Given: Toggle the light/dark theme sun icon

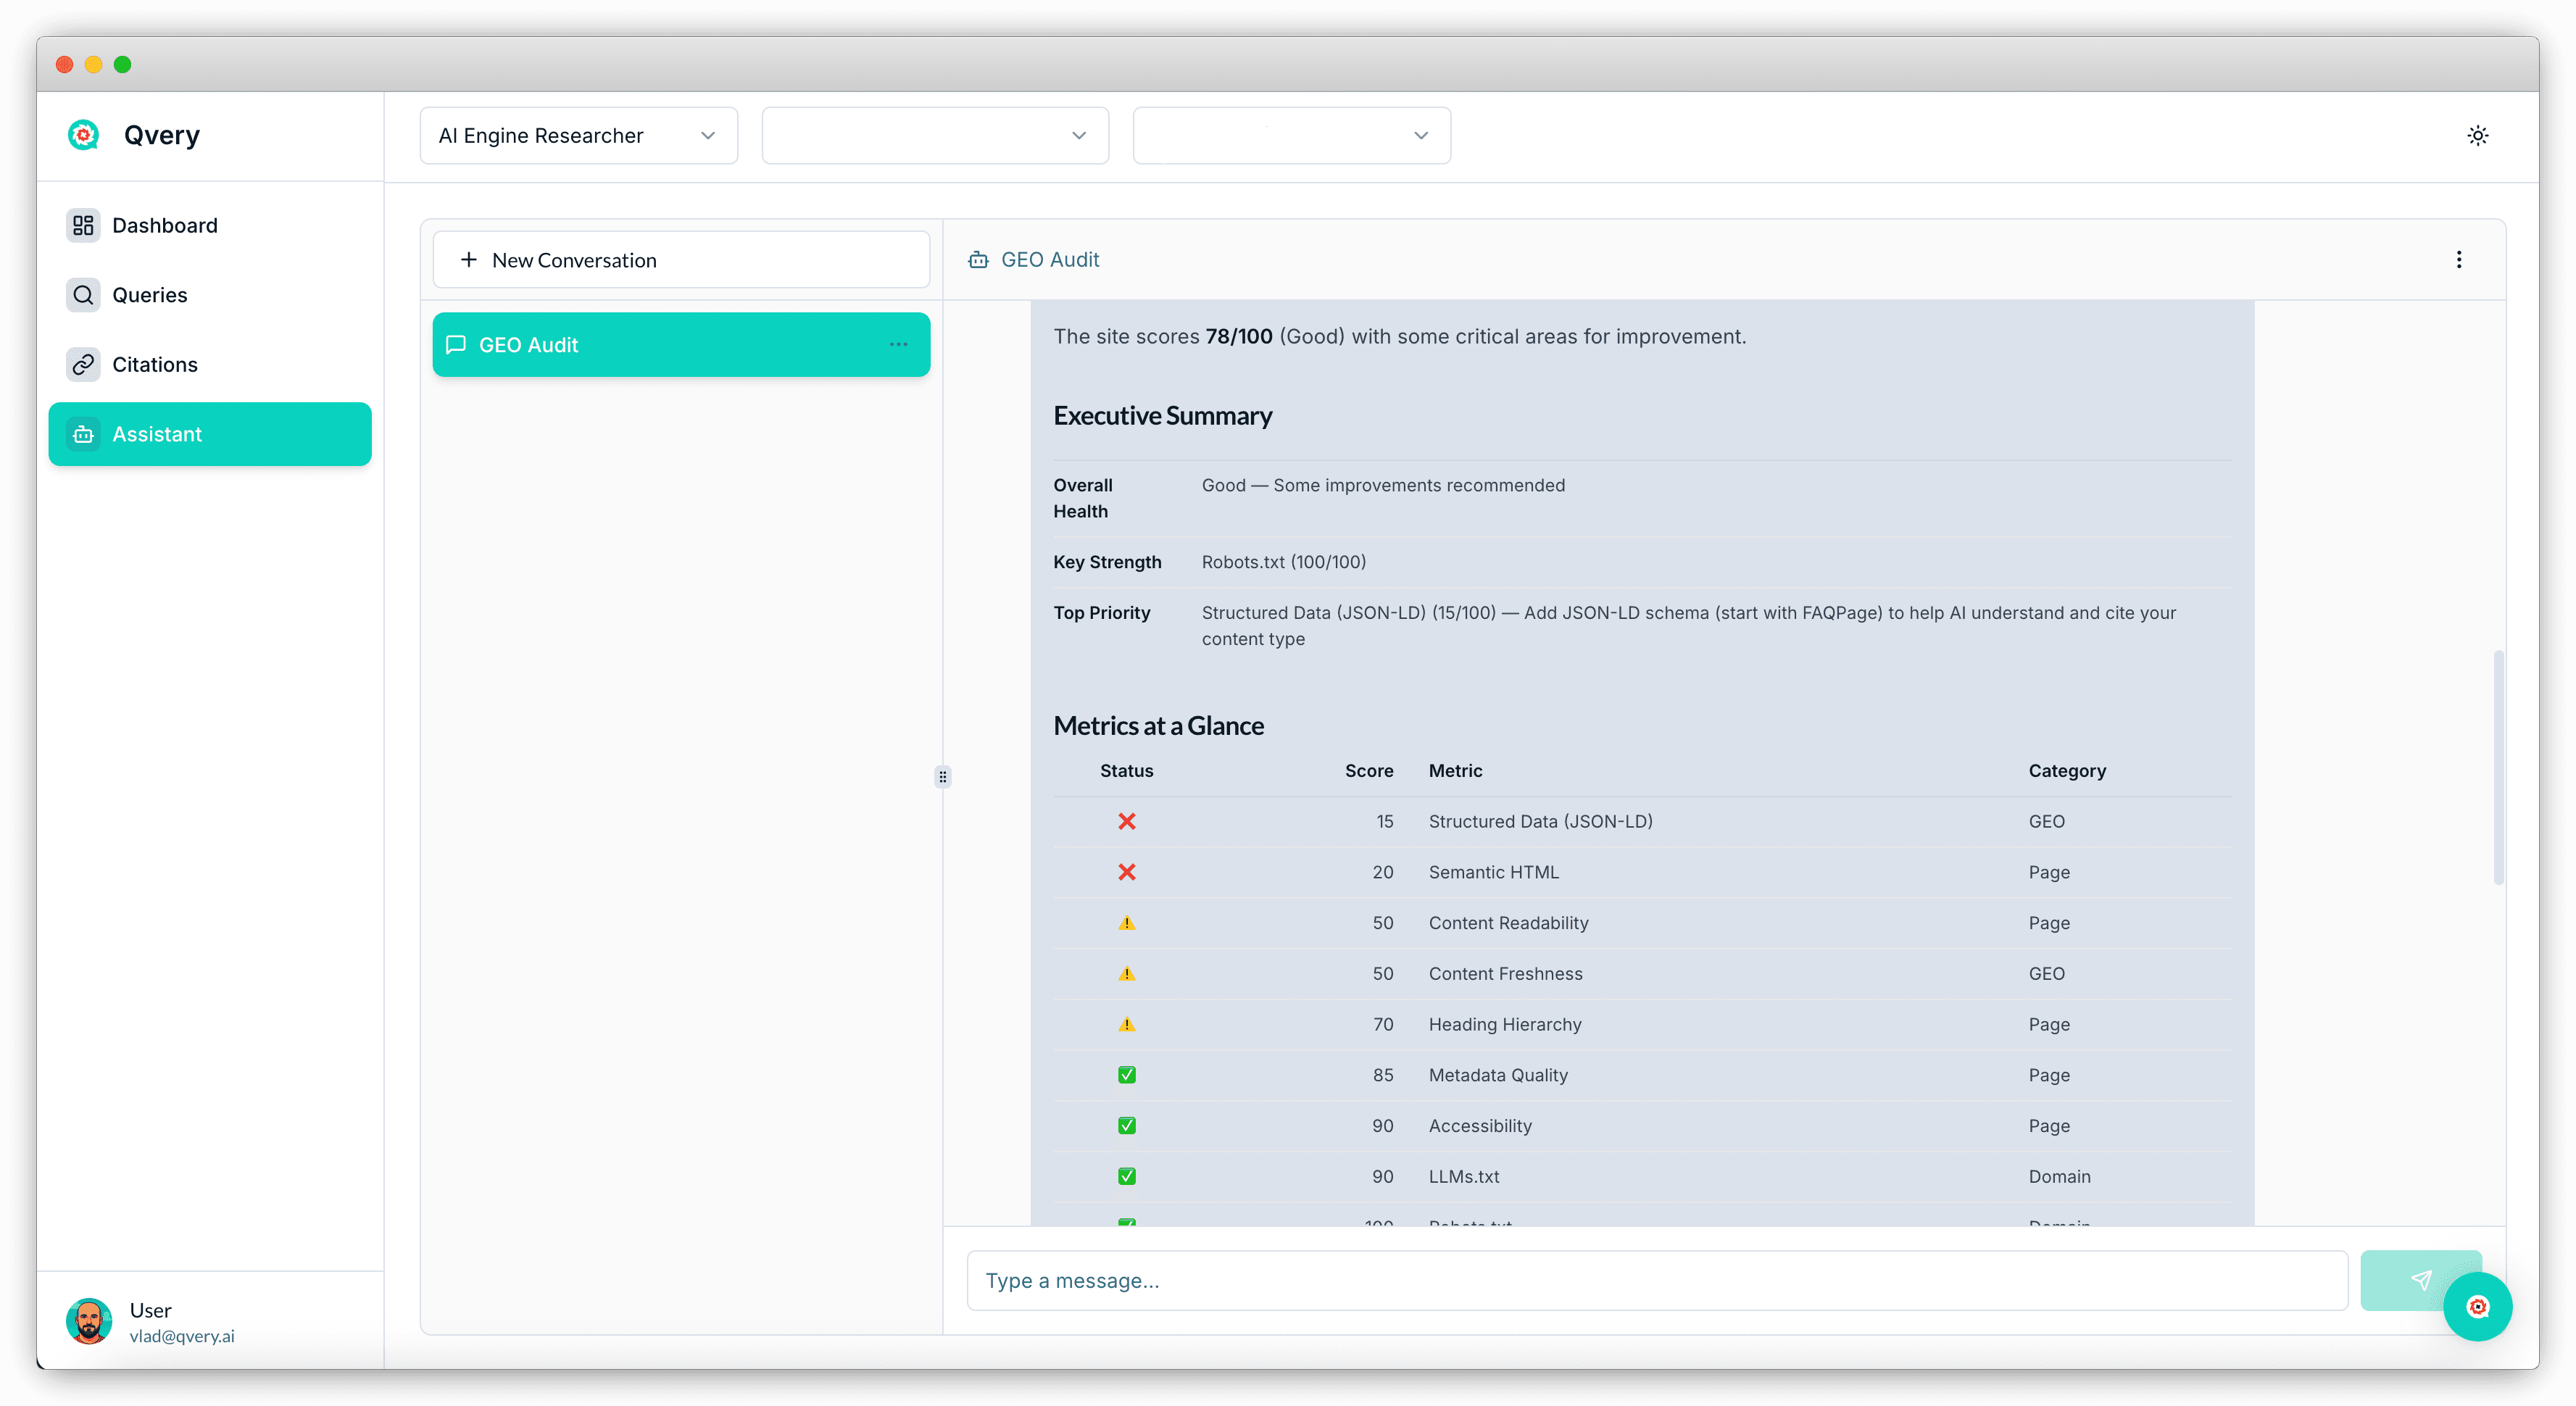Looking at the screenshot, I should [x=2477, y=135].
